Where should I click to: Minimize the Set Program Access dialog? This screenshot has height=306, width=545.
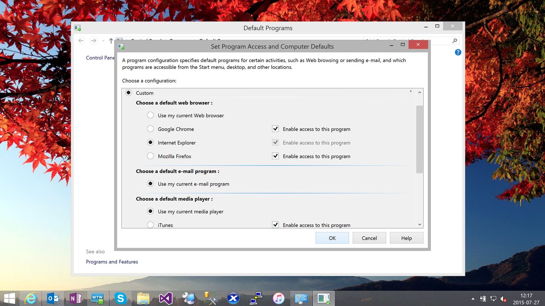point(391,44)
